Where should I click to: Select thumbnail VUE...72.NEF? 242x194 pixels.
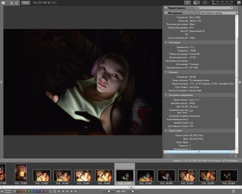[21, 173]
